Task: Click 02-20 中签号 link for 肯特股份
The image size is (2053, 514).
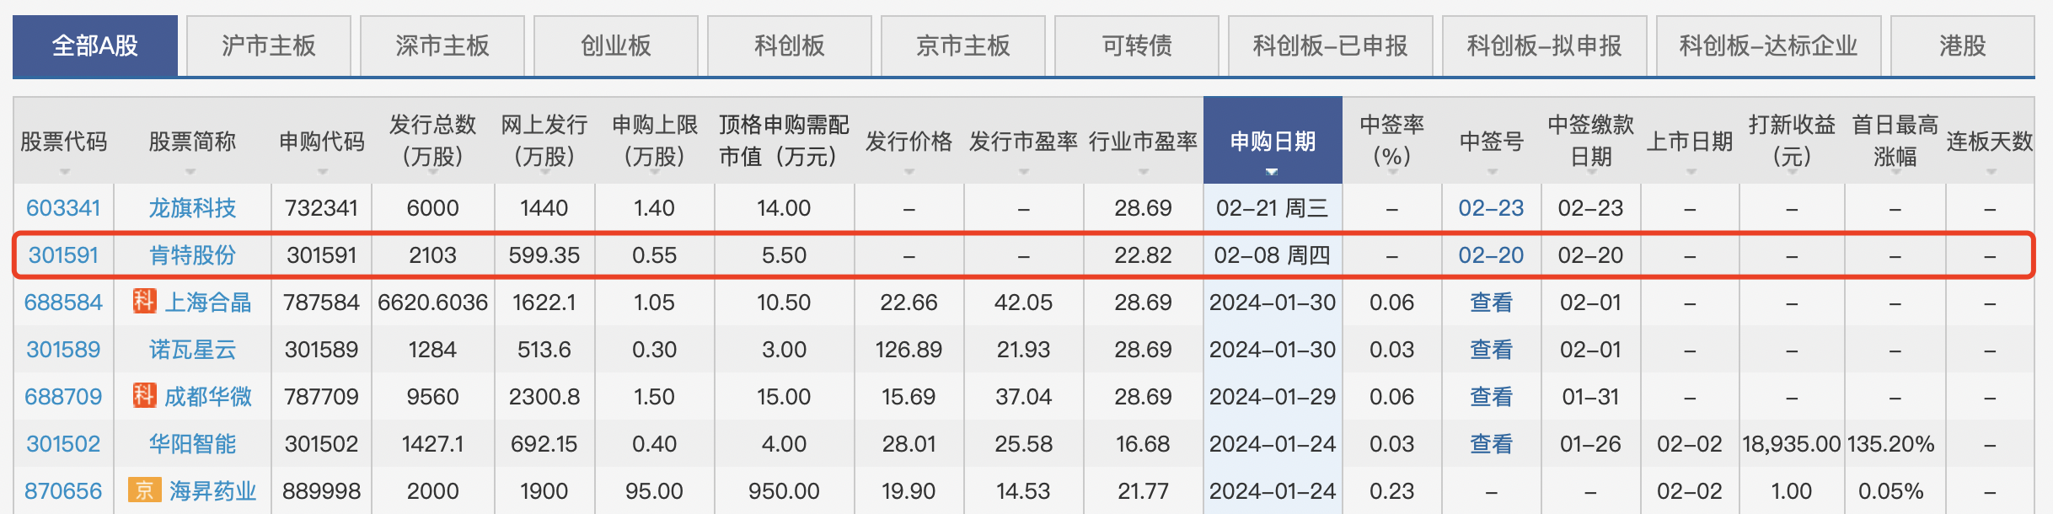Action: 1491,255
